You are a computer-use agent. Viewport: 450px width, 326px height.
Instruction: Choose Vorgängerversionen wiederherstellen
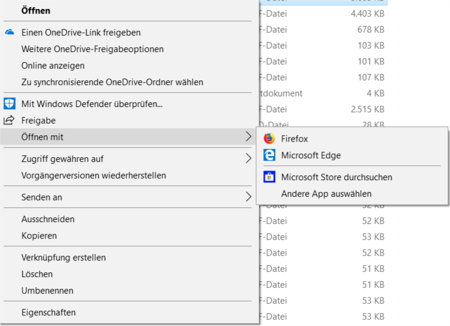click(x=93, y=175)
